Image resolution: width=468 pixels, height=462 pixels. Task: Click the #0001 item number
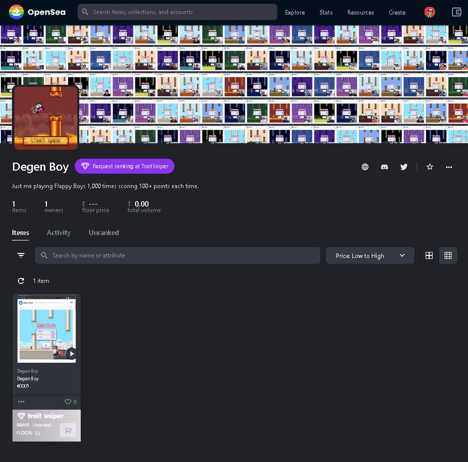[23, 386]
